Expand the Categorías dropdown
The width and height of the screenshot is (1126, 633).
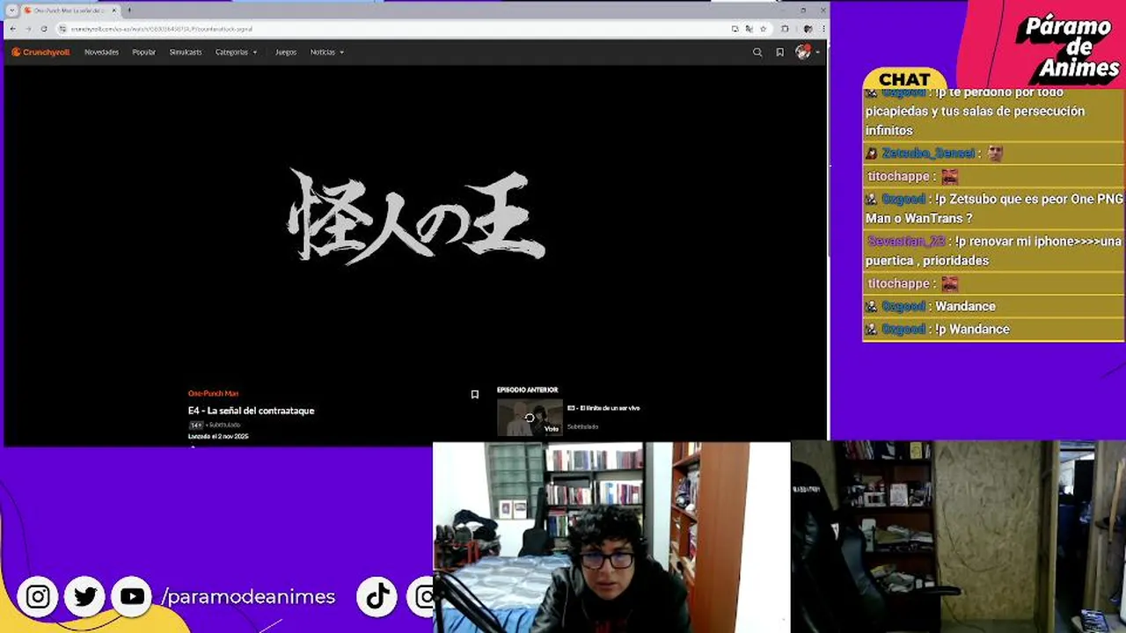pos(236,52)
